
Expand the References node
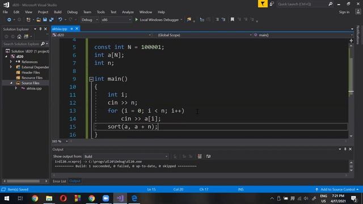click(11, 62)
